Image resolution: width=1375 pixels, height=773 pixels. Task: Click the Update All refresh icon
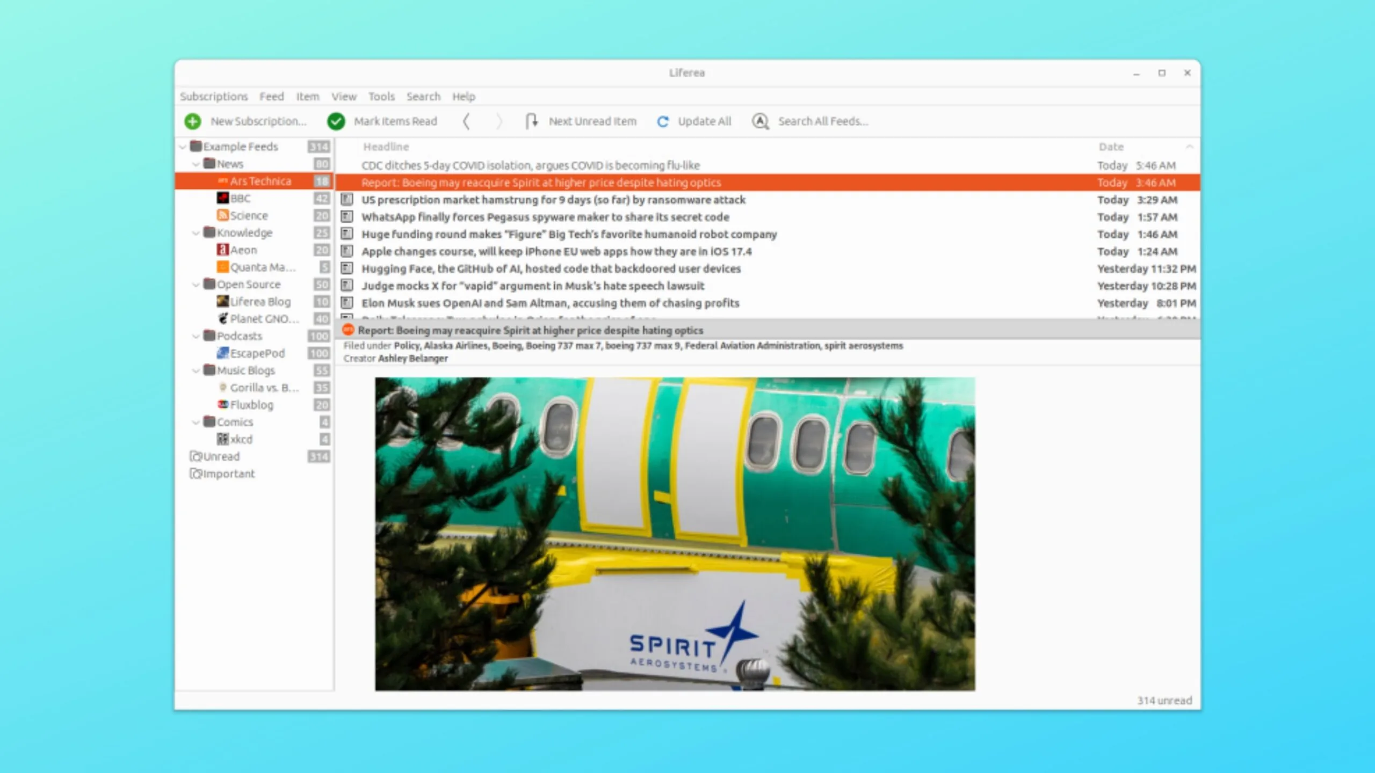tap(663, 122)
